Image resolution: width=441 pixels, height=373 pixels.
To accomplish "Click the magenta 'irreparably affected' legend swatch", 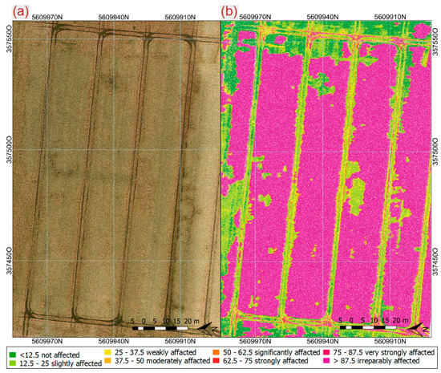I will (326, 360).
